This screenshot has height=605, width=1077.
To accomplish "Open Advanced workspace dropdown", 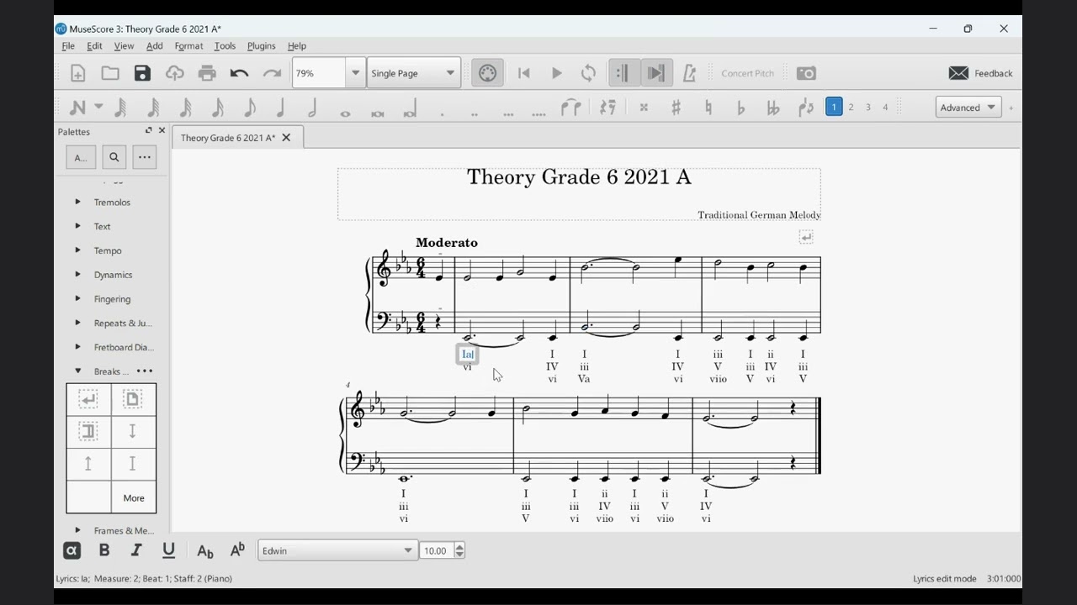I will point(968,108).
